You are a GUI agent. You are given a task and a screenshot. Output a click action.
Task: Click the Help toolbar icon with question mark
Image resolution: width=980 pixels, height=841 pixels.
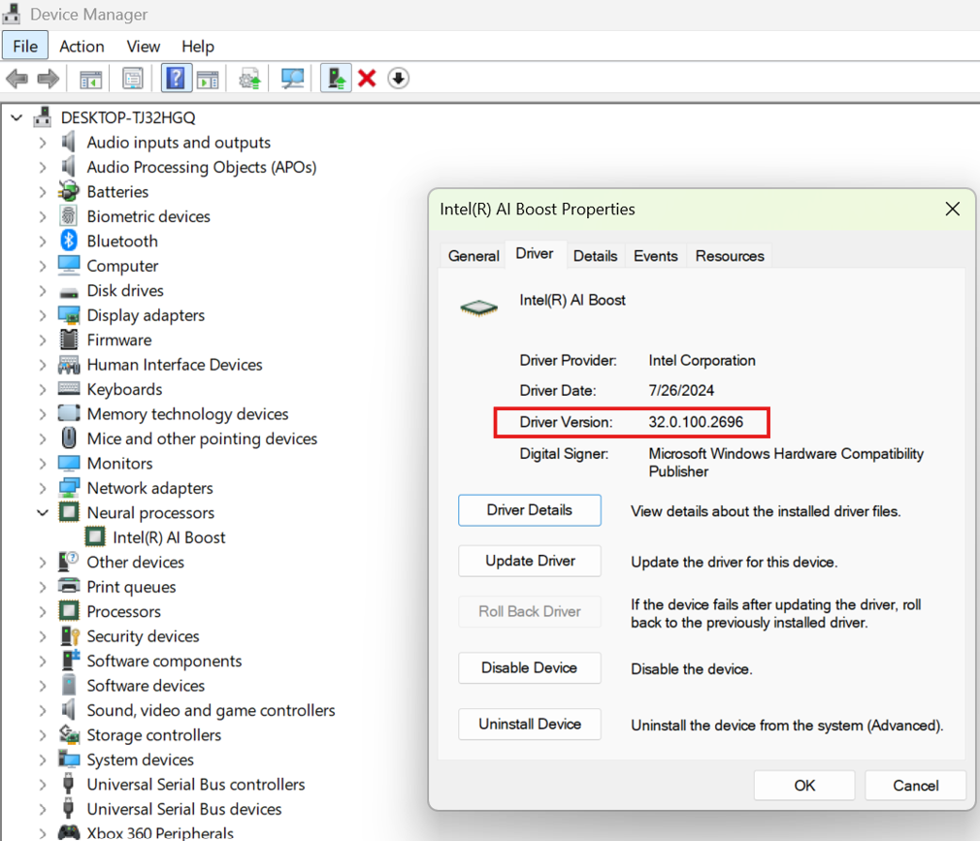coord(176,79)
